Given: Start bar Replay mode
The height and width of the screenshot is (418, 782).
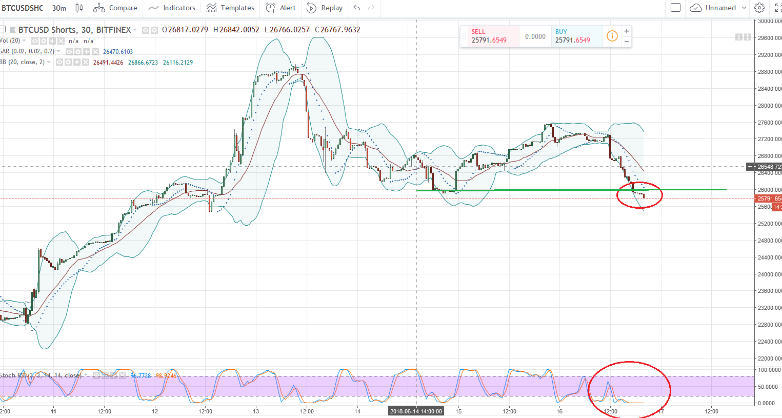Looking at the screenshot, I should (x=325, y=8).
